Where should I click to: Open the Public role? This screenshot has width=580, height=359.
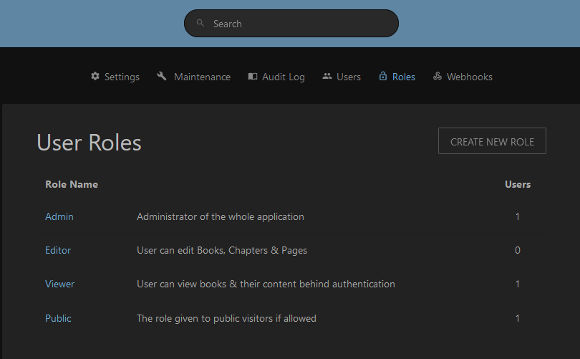tap(58, 318)
